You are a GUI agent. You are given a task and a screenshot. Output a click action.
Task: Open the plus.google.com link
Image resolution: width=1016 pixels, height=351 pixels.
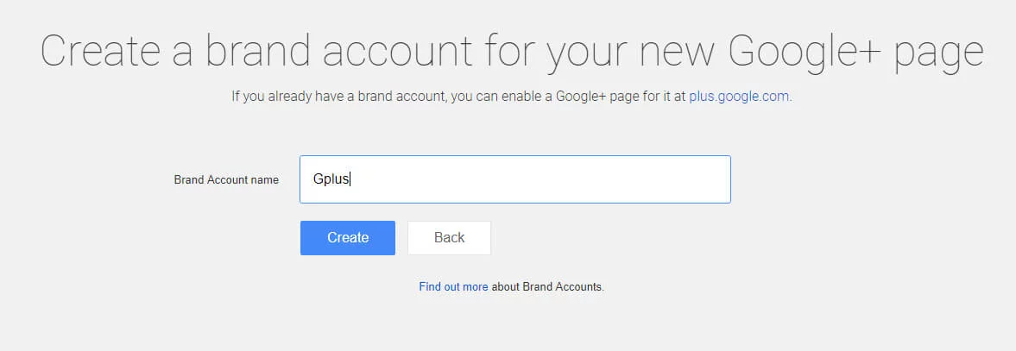[x=739, y=97]
